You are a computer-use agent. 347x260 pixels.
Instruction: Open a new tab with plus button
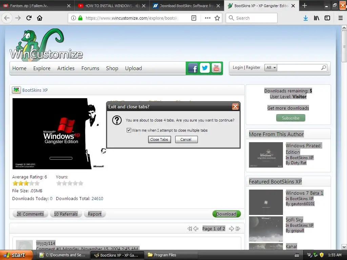(305, 5)
